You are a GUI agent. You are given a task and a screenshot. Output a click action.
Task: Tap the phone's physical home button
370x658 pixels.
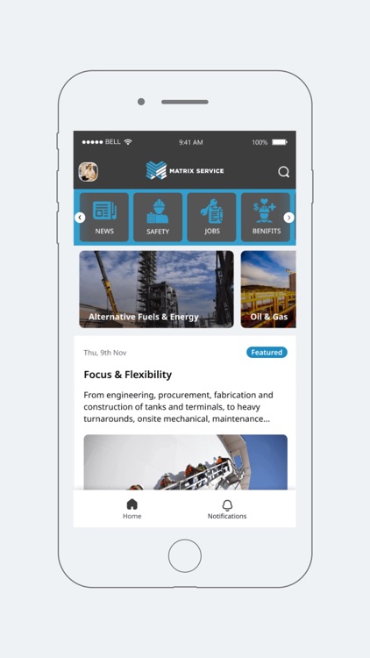tap(185, 555)
